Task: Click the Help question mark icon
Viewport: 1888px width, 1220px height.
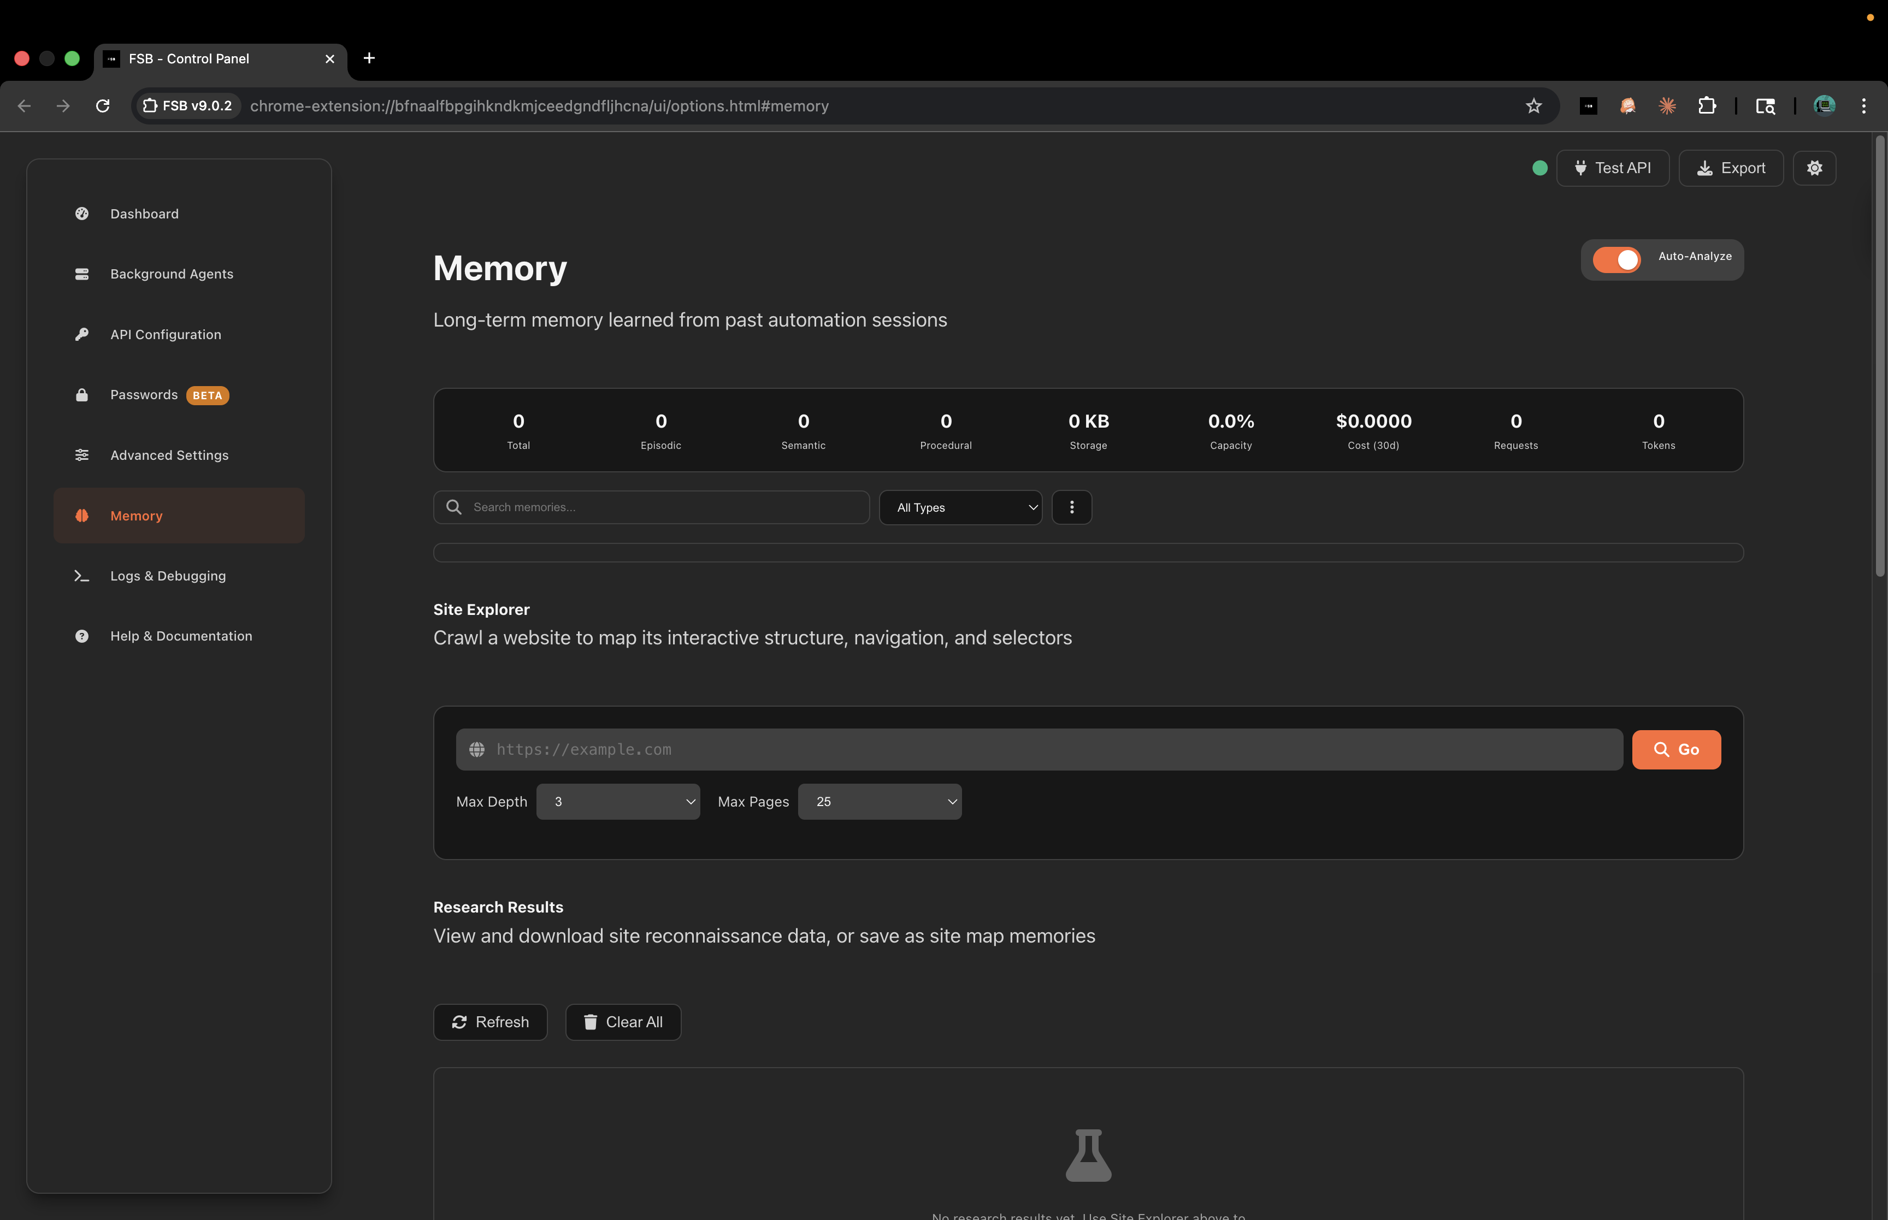Action: [81, 636]
